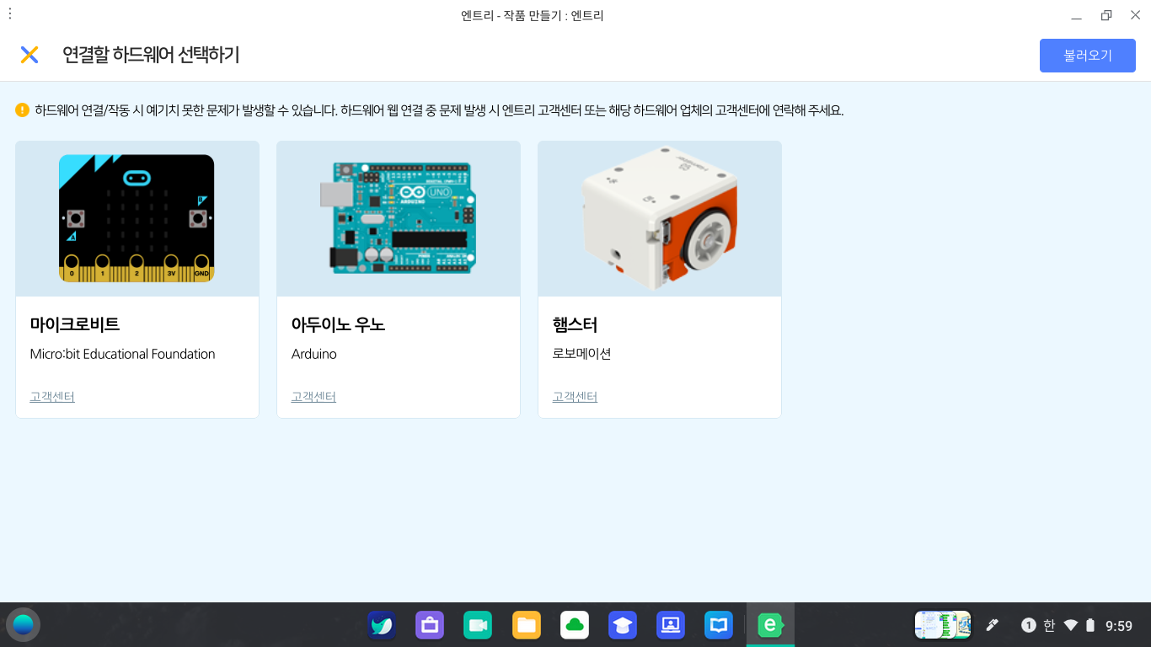Image resolution: width=1151 pixels, height=647 pixels.
Task: Open the green video camera app
Action: click(478, 625)
